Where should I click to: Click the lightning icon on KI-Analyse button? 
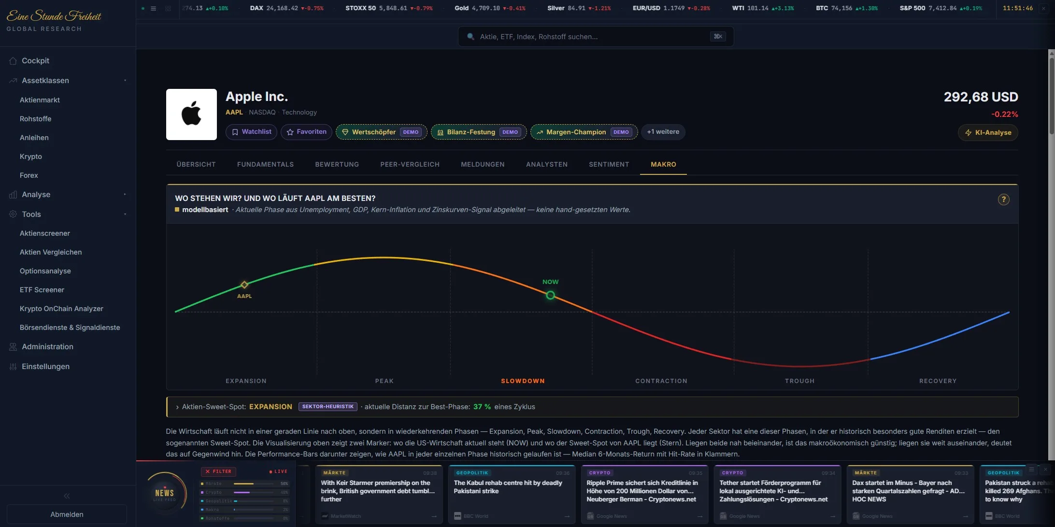(x=969, y=133)
